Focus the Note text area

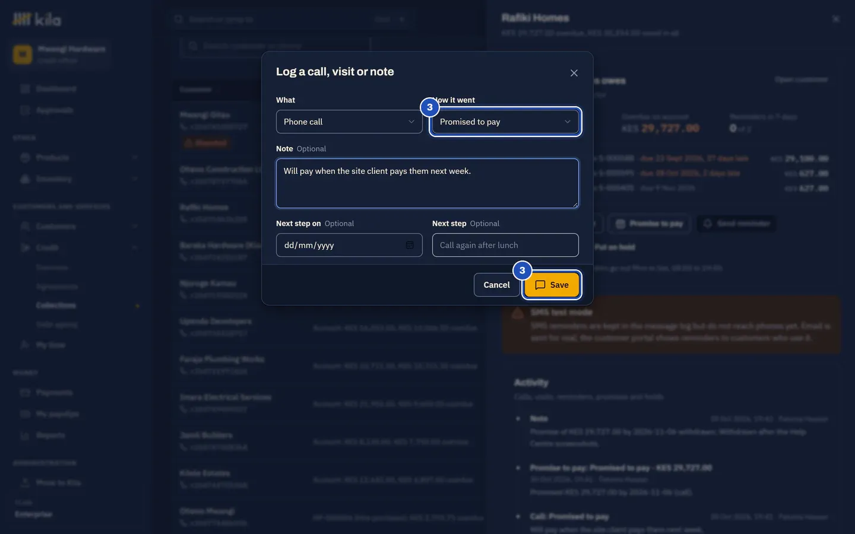coord(427,183)
